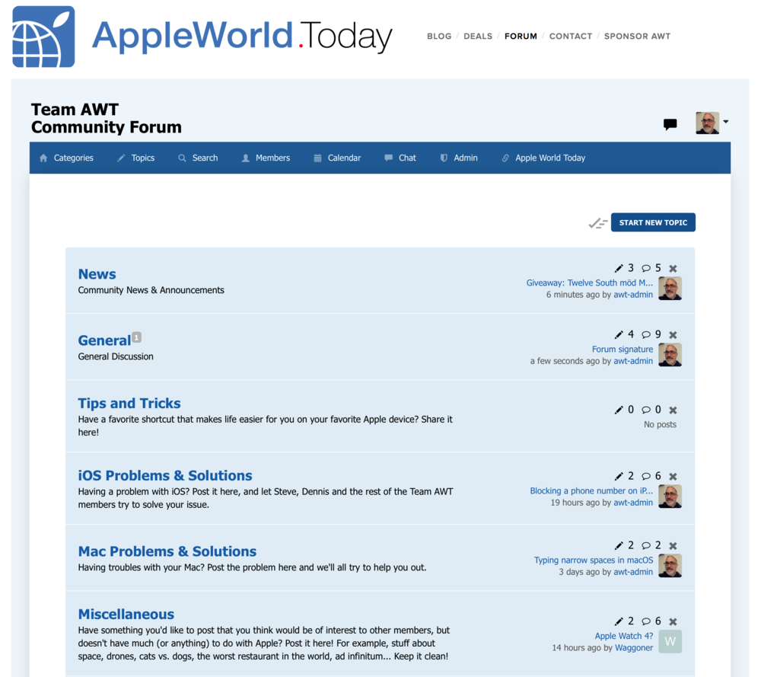Click the awt-admin avatar in Mac Problems row

(x=670, y=566)
